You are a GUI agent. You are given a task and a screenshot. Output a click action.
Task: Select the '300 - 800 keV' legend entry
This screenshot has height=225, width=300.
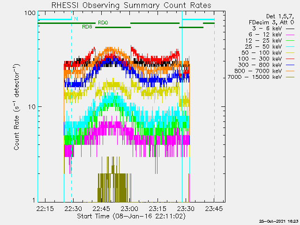[266, 65]
